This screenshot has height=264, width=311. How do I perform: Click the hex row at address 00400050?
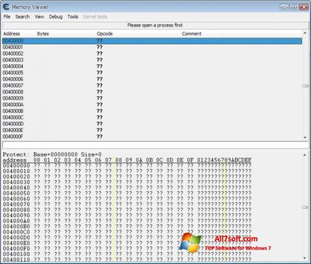tap(127, 193)
